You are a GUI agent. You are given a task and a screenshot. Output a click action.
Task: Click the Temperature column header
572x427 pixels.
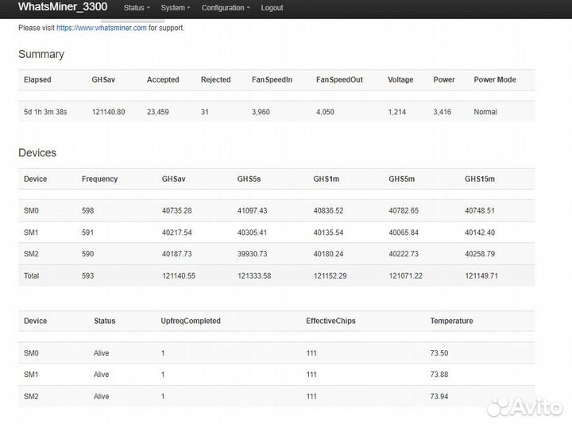pyautogui.click(x=451, y=321)
